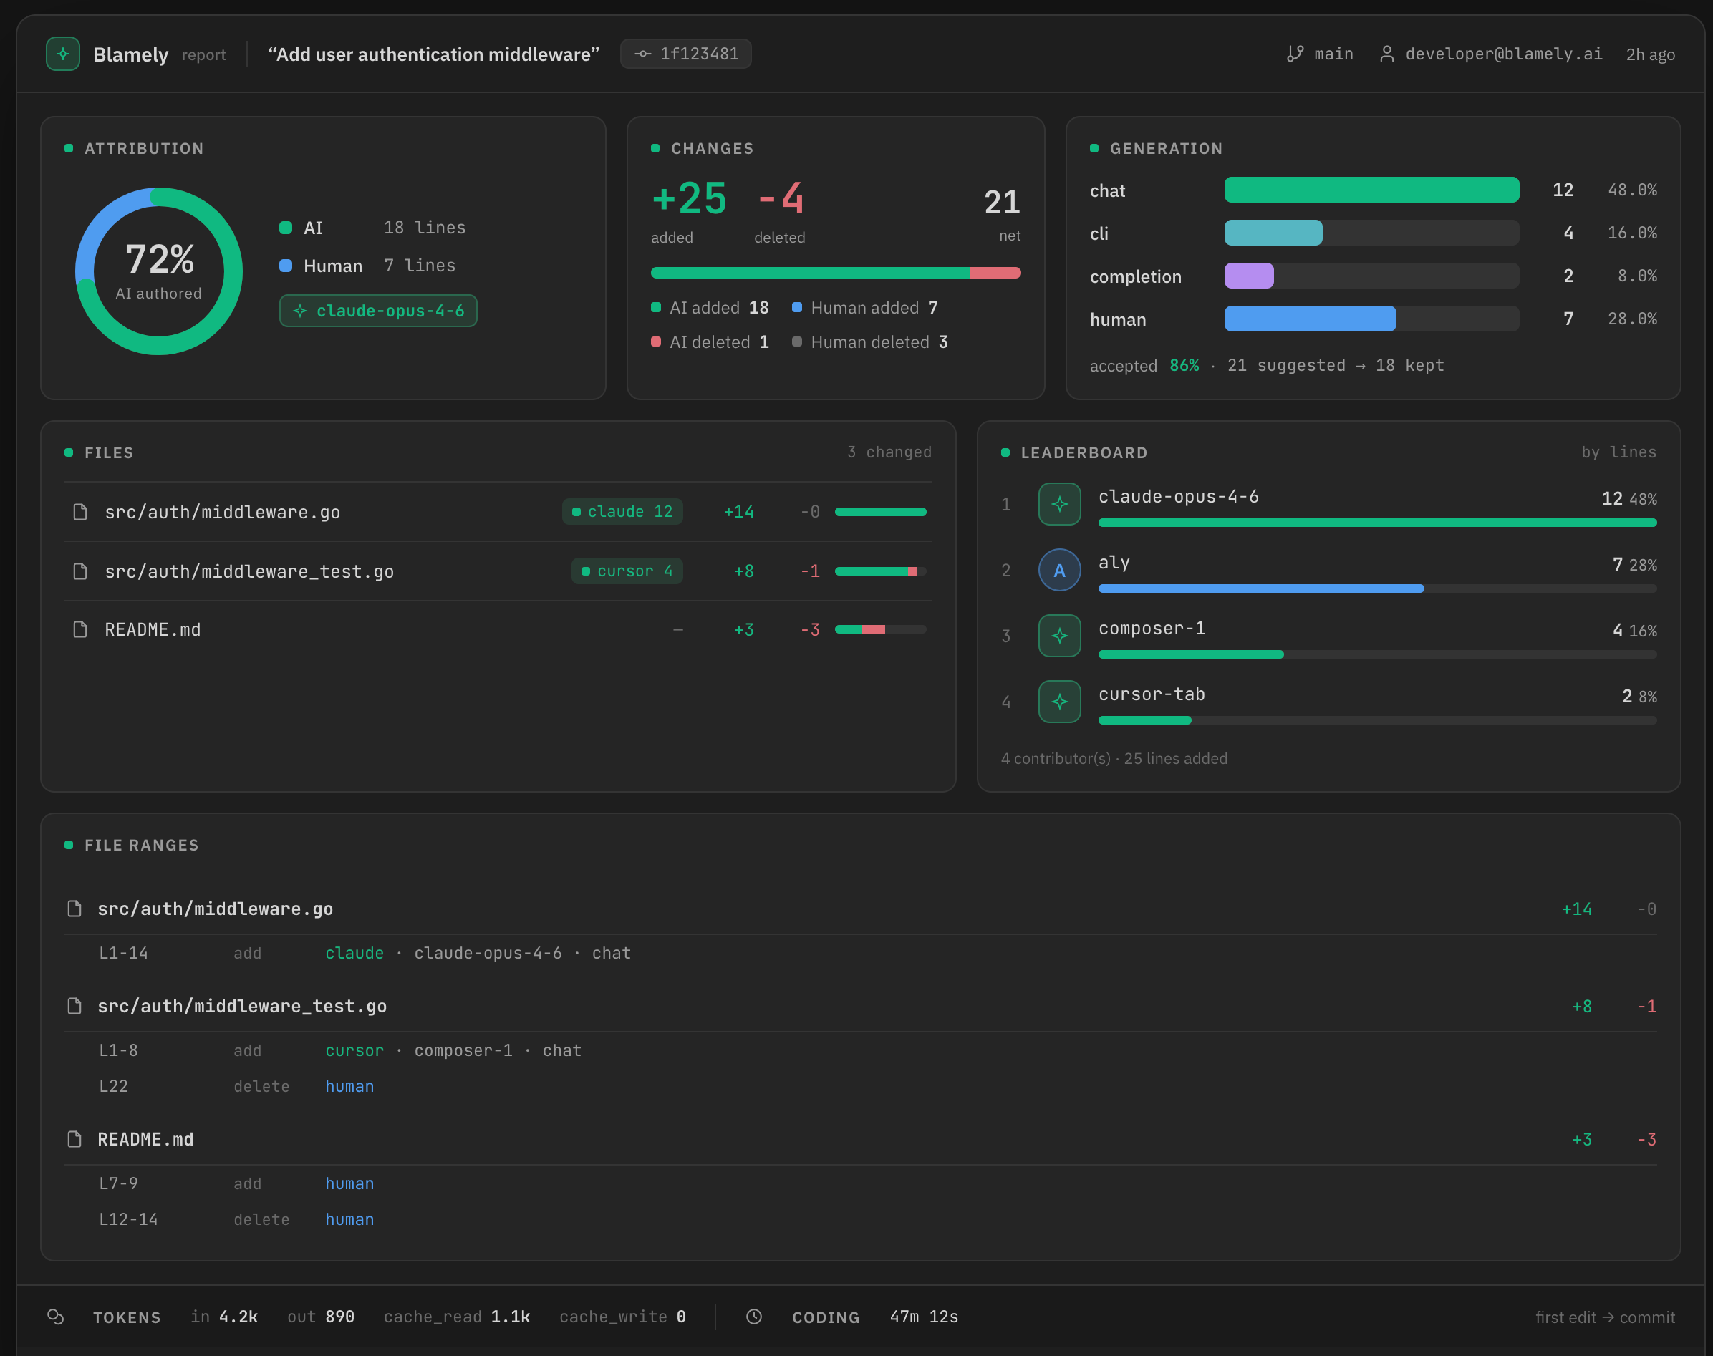The height and width of the screenshot is (1356, 1713).
Task: Open src/auth/middleware.go heading in File Ranges
Action: [216, 909]
